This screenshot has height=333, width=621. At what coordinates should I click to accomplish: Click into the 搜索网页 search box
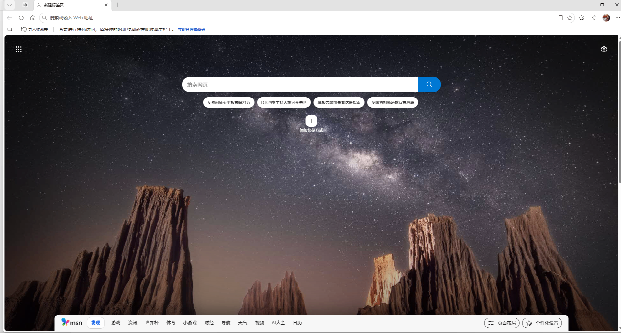coord(300,85)
